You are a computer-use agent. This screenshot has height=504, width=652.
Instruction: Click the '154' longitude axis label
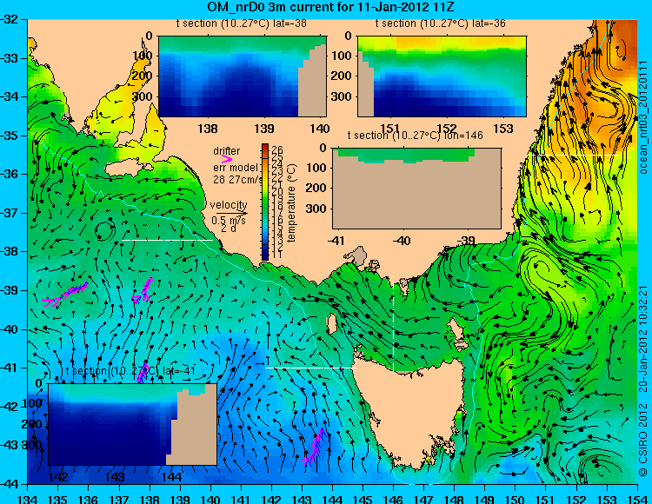[637, 499]
